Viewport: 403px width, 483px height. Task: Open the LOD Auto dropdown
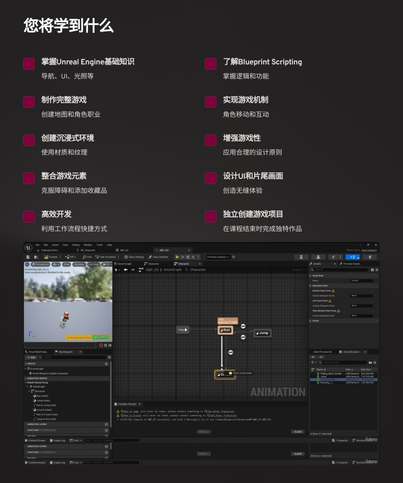(x=94, y=264)
